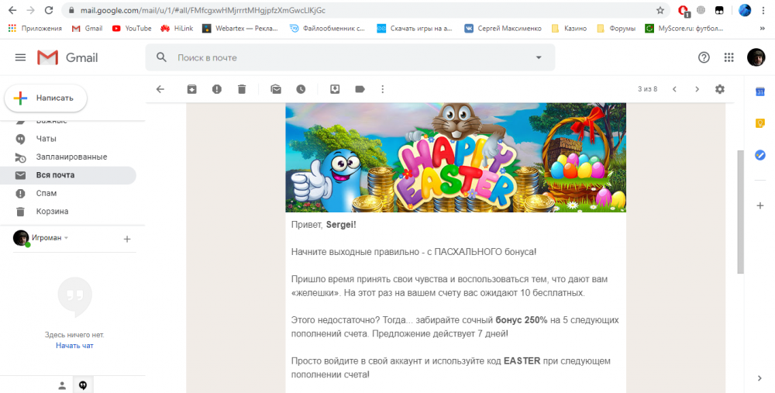Collapse side panel chevron at bottom right

click(x=759, y=378)
